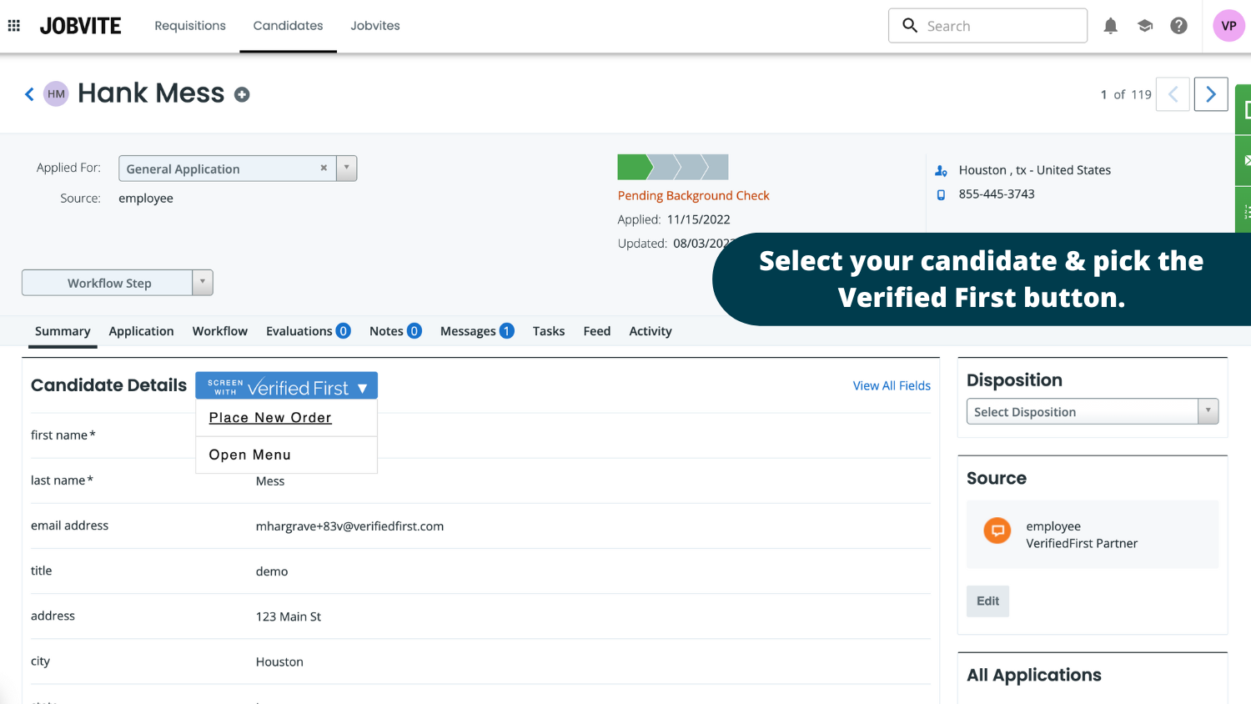1251x704 pixels.
Task: Switch to the Evaluations tab
Action: pos(307,331)
